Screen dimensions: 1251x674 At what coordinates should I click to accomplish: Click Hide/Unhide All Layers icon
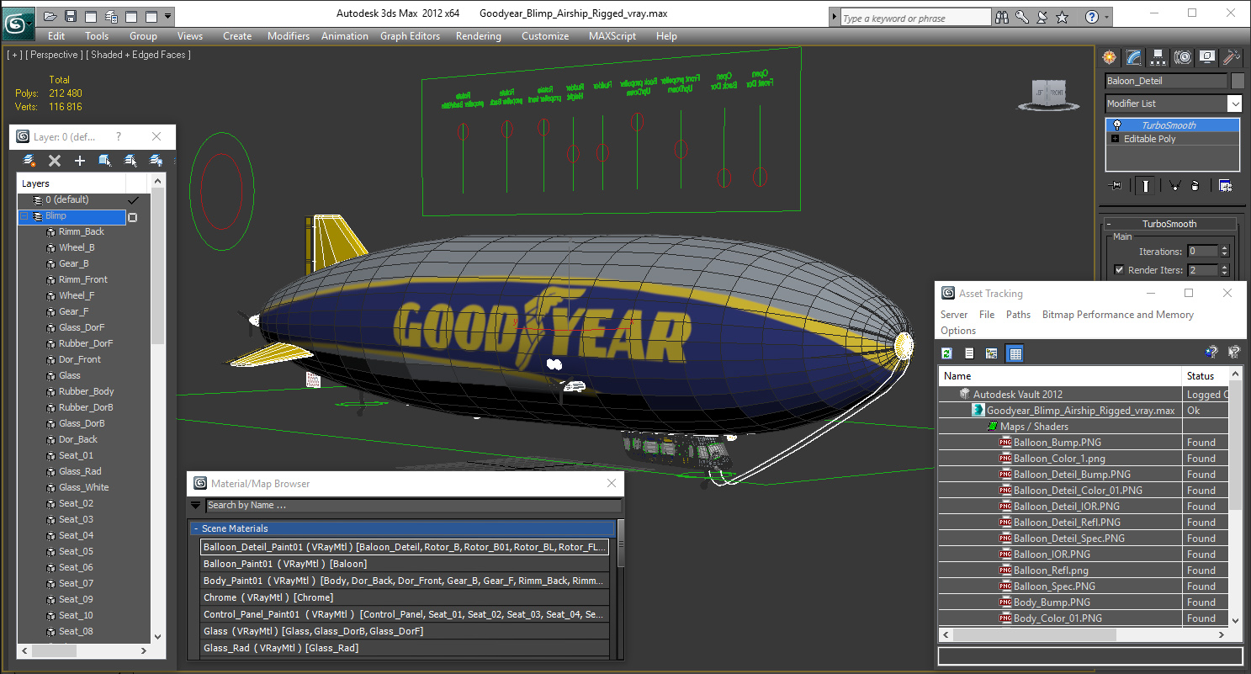pos(156,160)
